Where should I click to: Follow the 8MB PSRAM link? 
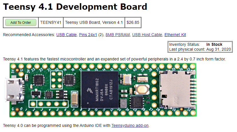[x=118, y=35]
